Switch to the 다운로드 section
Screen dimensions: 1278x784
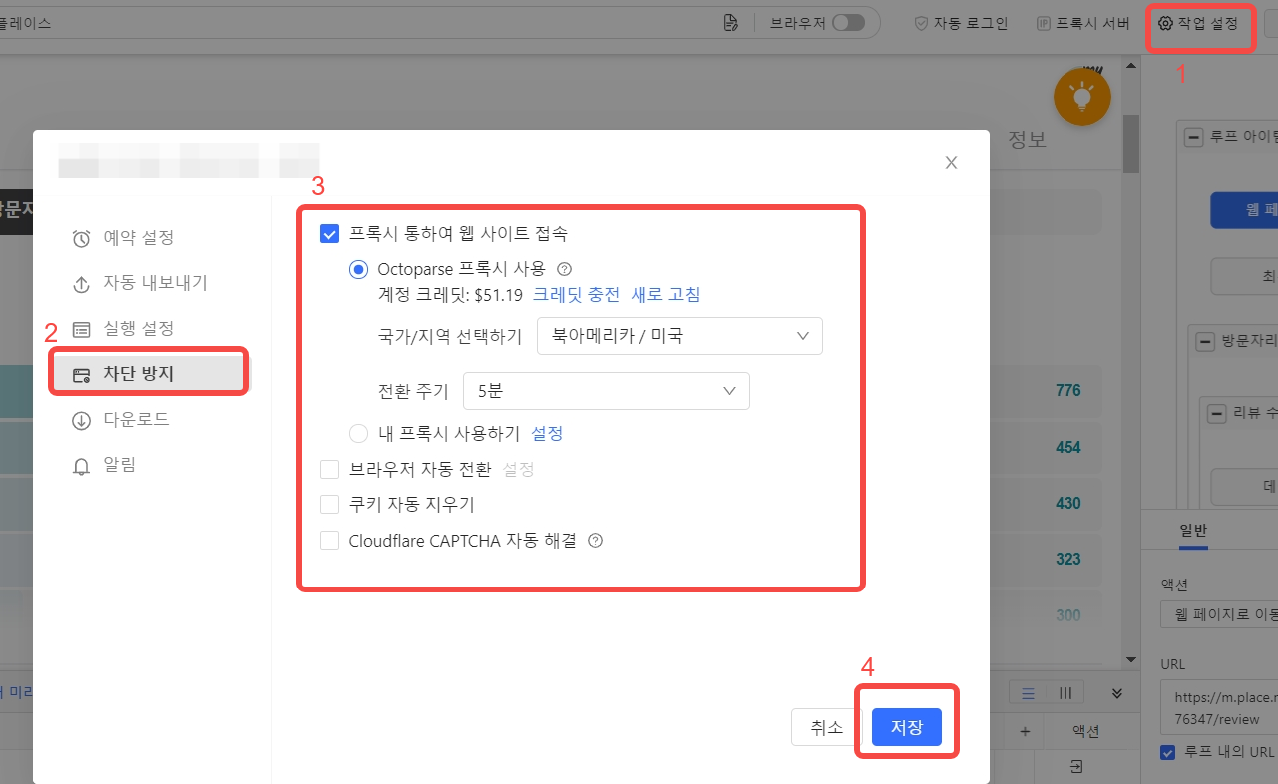coord(136,420)
